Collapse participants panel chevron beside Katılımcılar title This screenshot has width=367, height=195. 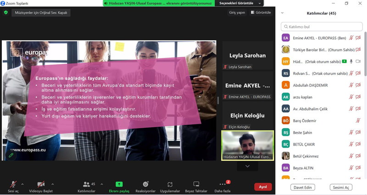coord(282,13)
